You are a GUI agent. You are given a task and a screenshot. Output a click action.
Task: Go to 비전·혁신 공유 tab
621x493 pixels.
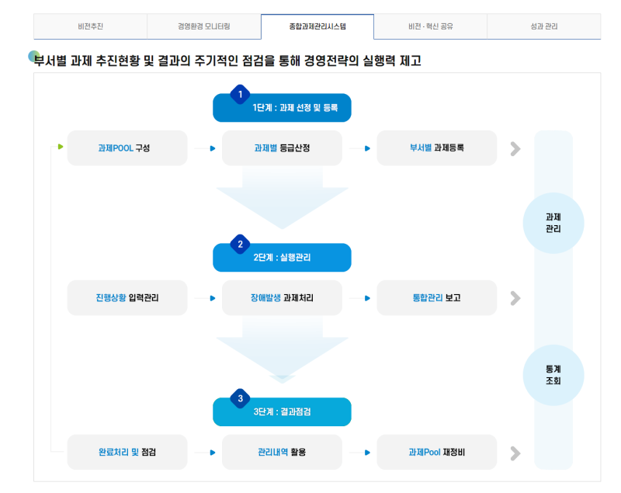click(x=430, y=26)
